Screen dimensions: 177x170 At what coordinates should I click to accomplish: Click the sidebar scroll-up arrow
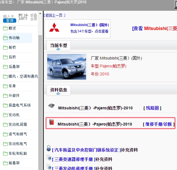(x=40, y=13)
